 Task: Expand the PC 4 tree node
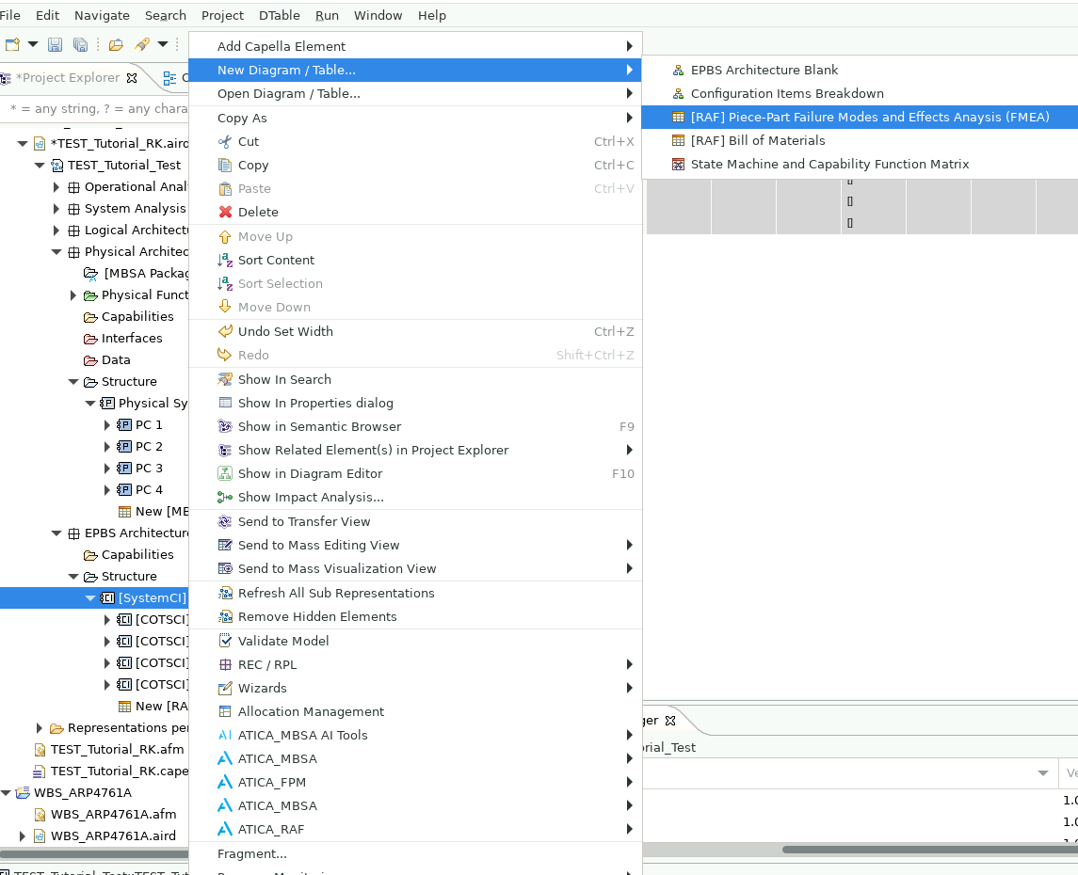[107, 489]
